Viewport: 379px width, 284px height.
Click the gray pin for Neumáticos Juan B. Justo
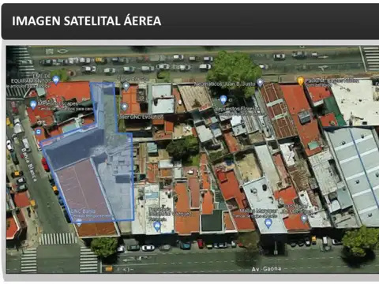pos(260,83)
